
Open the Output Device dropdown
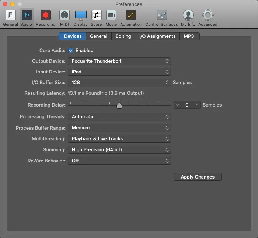(x=119, y=61)
